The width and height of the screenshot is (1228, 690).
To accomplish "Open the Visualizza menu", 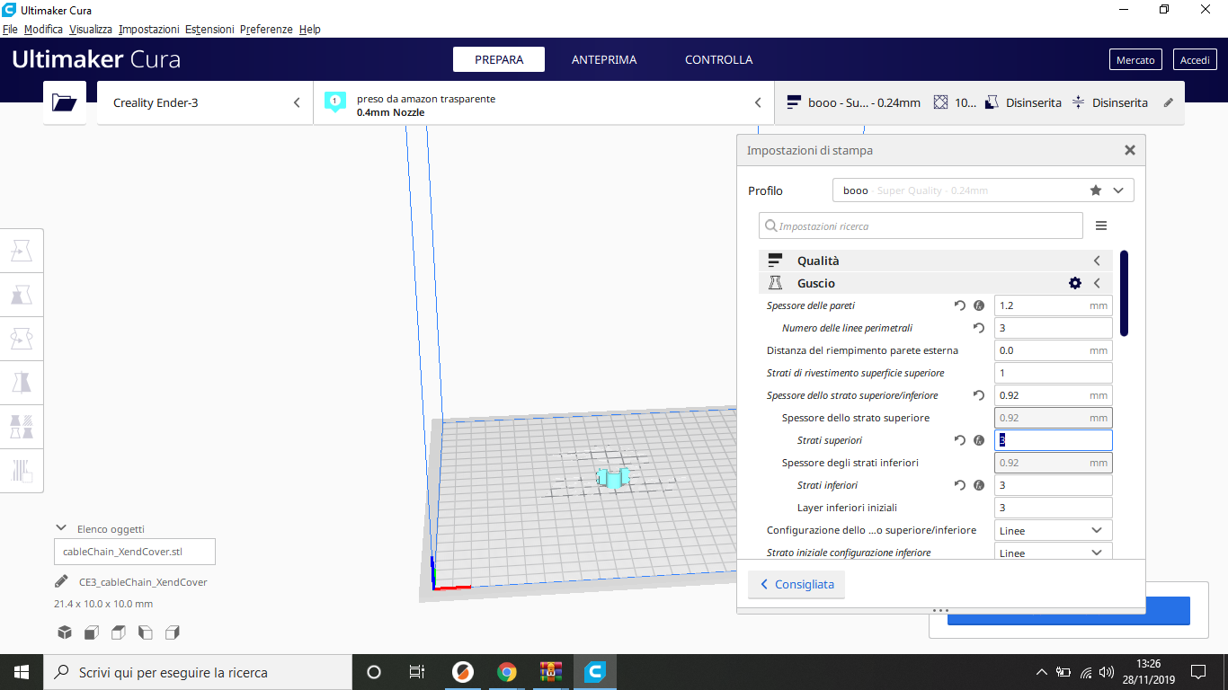I will [90, 30].
